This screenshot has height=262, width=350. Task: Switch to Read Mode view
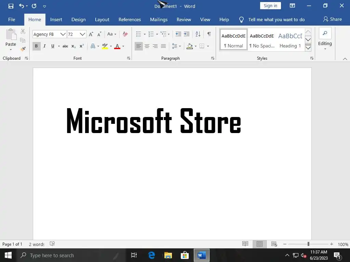point(245,244)
